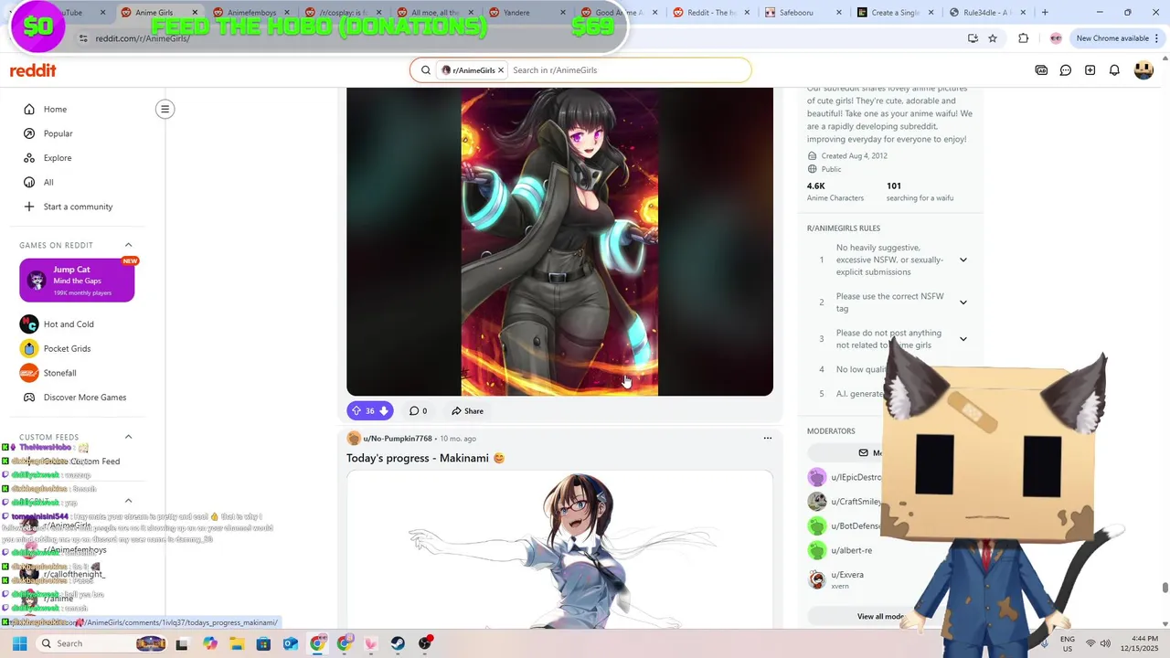Collapse the Custom Feeds section
Screen dimensions: 1170x658
[128, 437]
